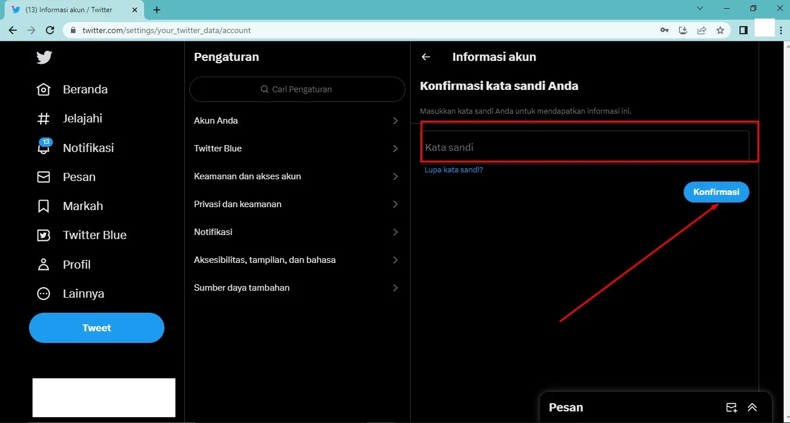The width and height of the screenshot is (790, 423).
Task: Click the Pesan label in sidebar
Action: [79, 177]
